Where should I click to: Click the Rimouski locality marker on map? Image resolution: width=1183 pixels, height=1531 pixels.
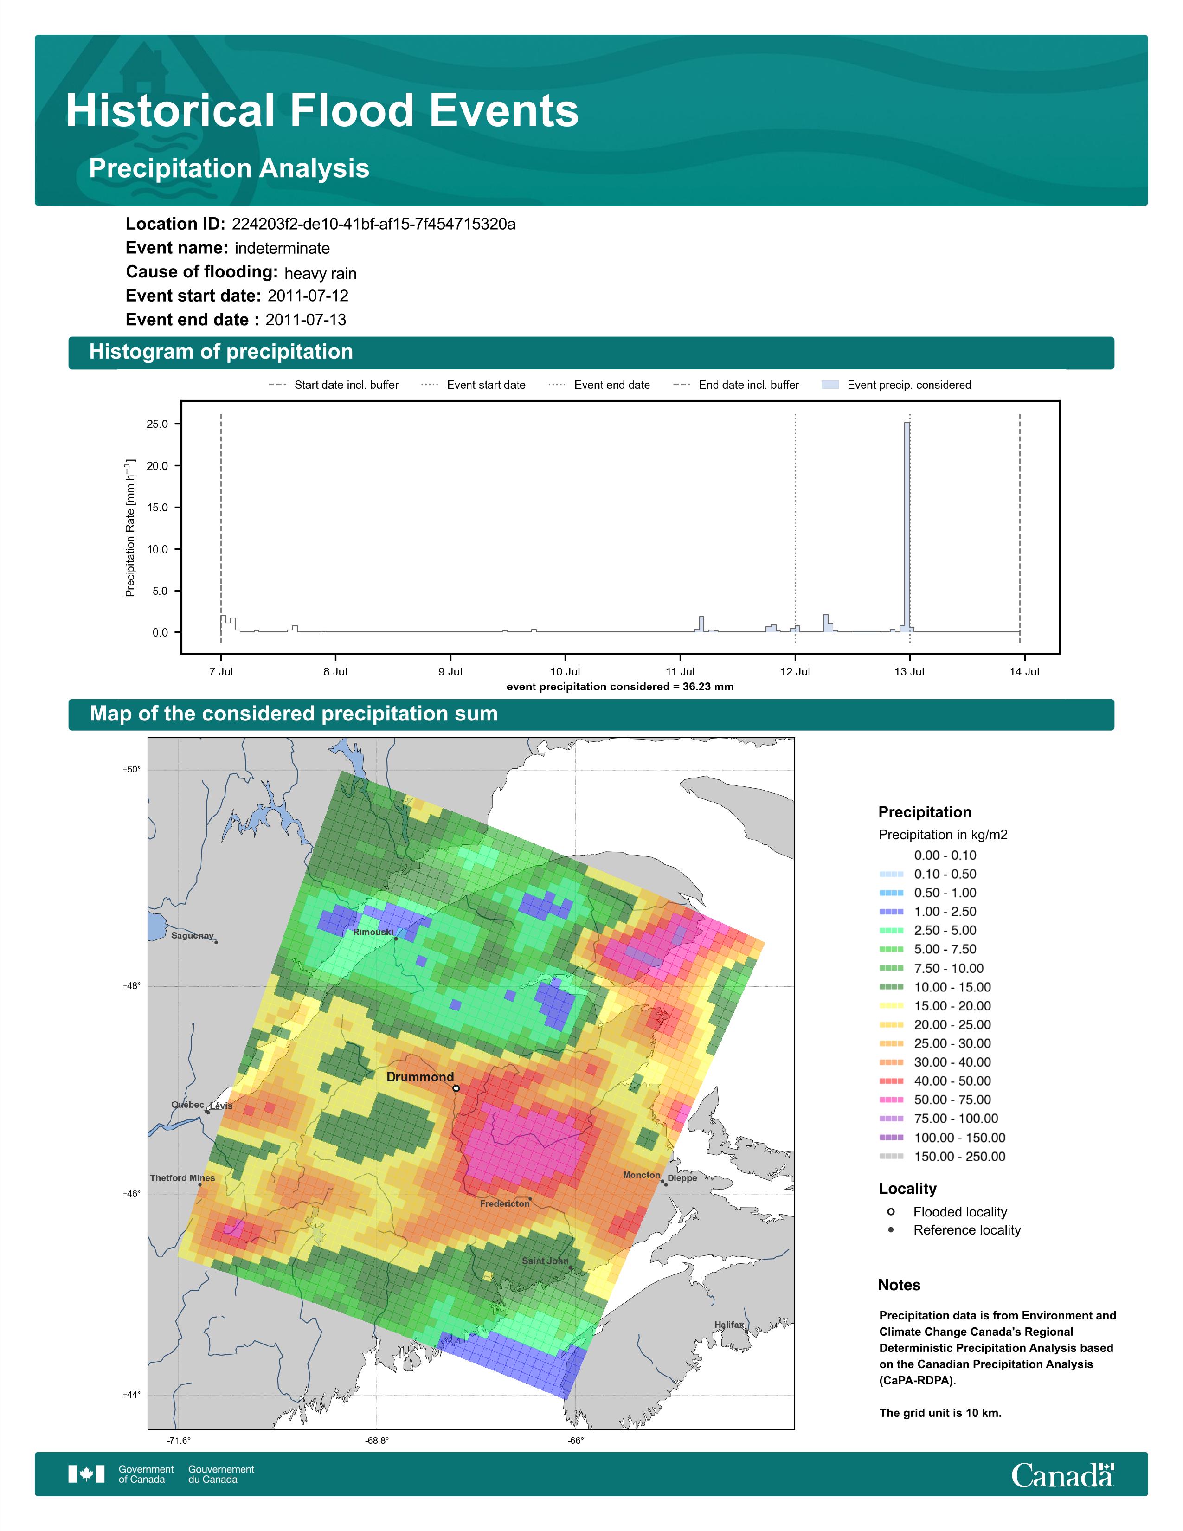click(395, 939)
